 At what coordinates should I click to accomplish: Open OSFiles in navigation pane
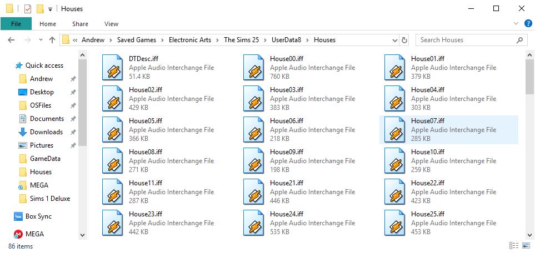click(40, 105)
